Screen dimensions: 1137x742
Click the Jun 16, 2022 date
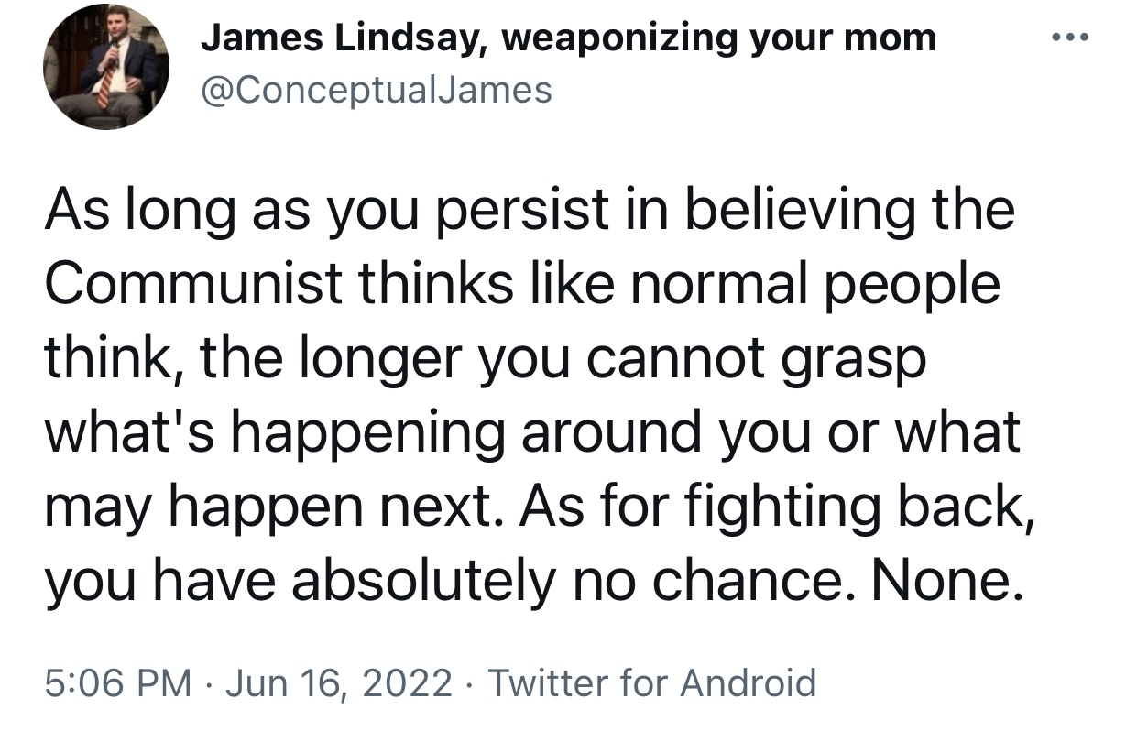pyautogui.click(x=337, y=682)
